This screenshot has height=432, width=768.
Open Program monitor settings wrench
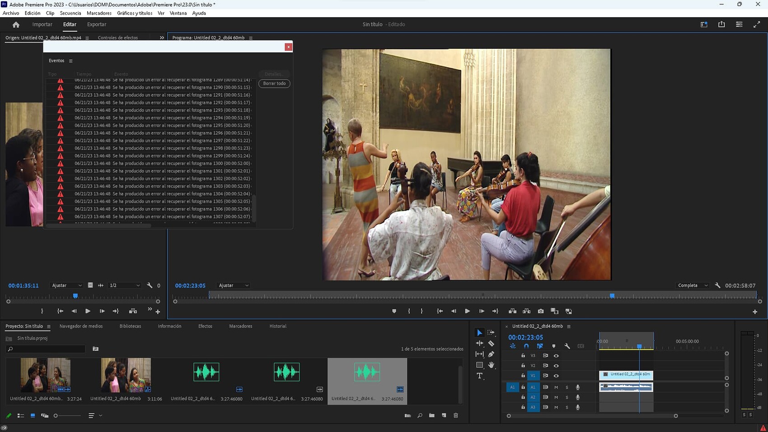tap(717, 286)
